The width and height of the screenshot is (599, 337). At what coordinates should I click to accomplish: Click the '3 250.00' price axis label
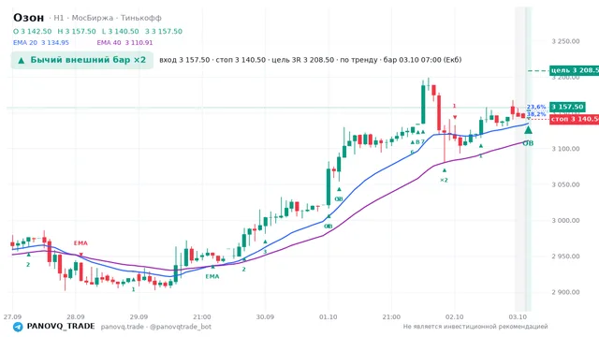pyautogui.click(x=565, y=41)
